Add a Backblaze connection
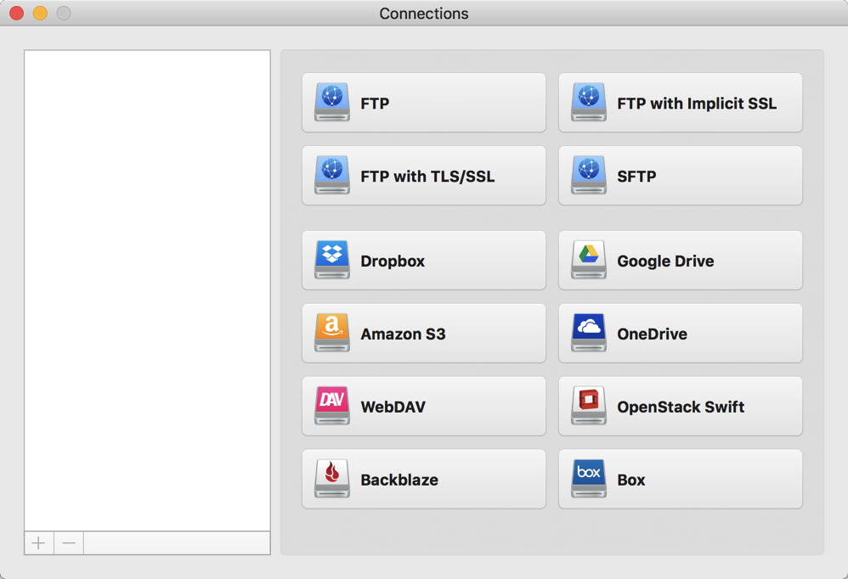Image resolution: width=848 pixels, height=579 pixels. (423, 479)
